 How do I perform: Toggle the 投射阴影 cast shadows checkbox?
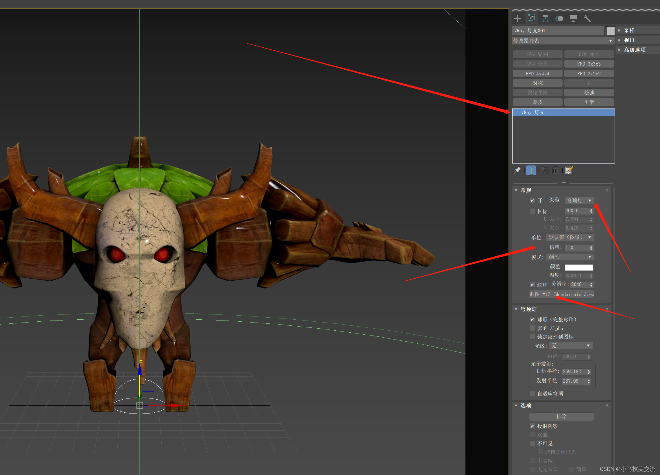(532, 426)
